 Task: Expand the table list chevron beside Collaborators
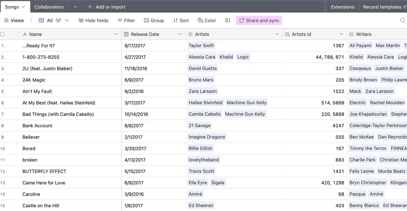(75, 7)
